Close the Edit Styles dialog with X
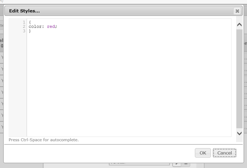The image size is (247, 168). [237, 11]
